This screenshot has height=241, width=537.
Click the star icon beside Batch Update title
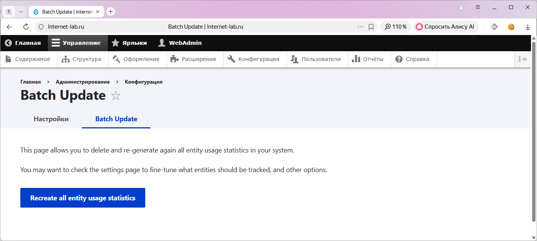116,96
